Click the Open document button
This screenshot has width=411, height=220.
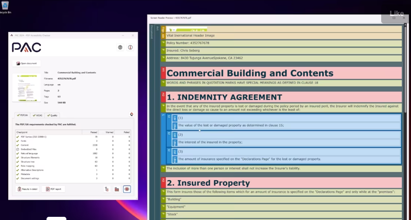coord(27,64)
